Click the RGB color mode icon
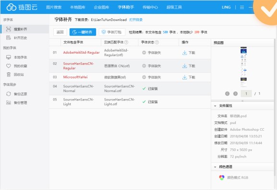277x190 pixels. (x=221, y=178)
